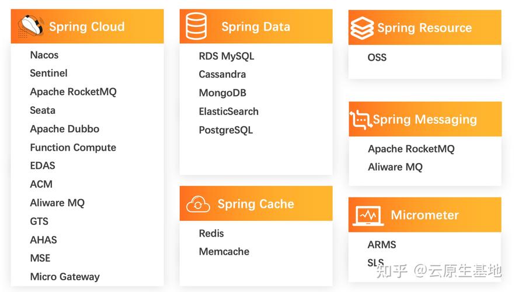Select the Micrometer header title
Screen dimensions: 515x292
click(x=424, y=215)
